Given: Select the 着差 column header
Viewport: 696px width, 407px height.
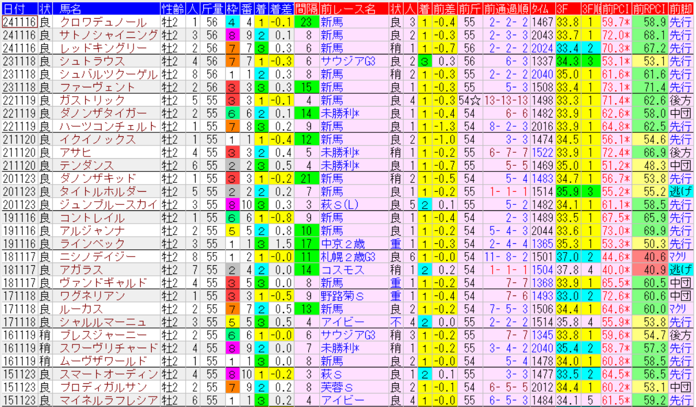Looking at the screenshot, I should [x=281, y=9].
